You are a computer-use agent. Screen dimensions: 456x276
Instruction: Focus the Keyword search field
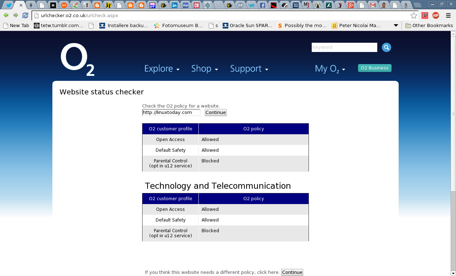click(x=344, y=47)
